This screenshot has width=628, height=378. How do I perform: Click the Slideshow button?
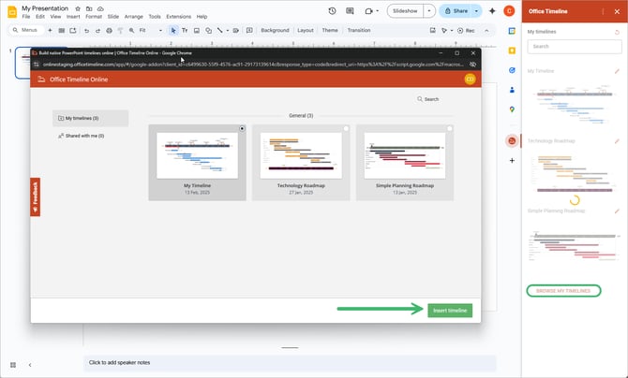405,11
